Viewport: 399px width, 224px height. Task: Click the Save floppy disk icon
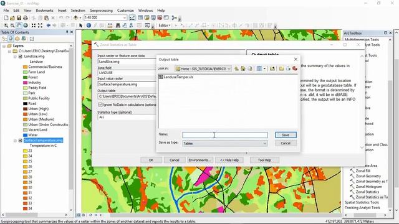(19, 18)
